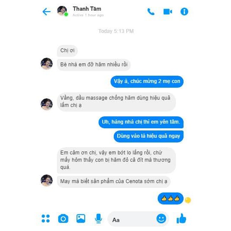Select the 'Chị ơi' message bubble
Viewport: 231px width, 231px height.
[x=67, y=50]
